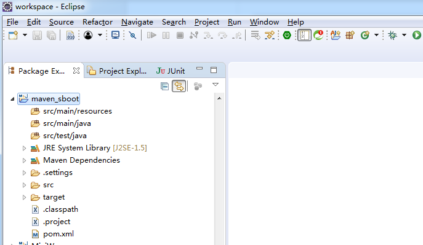The width and height of the screenshot is (423, 245).
Task: Toggle Skip All Breakpoints icon
Action: pos(132,35)
